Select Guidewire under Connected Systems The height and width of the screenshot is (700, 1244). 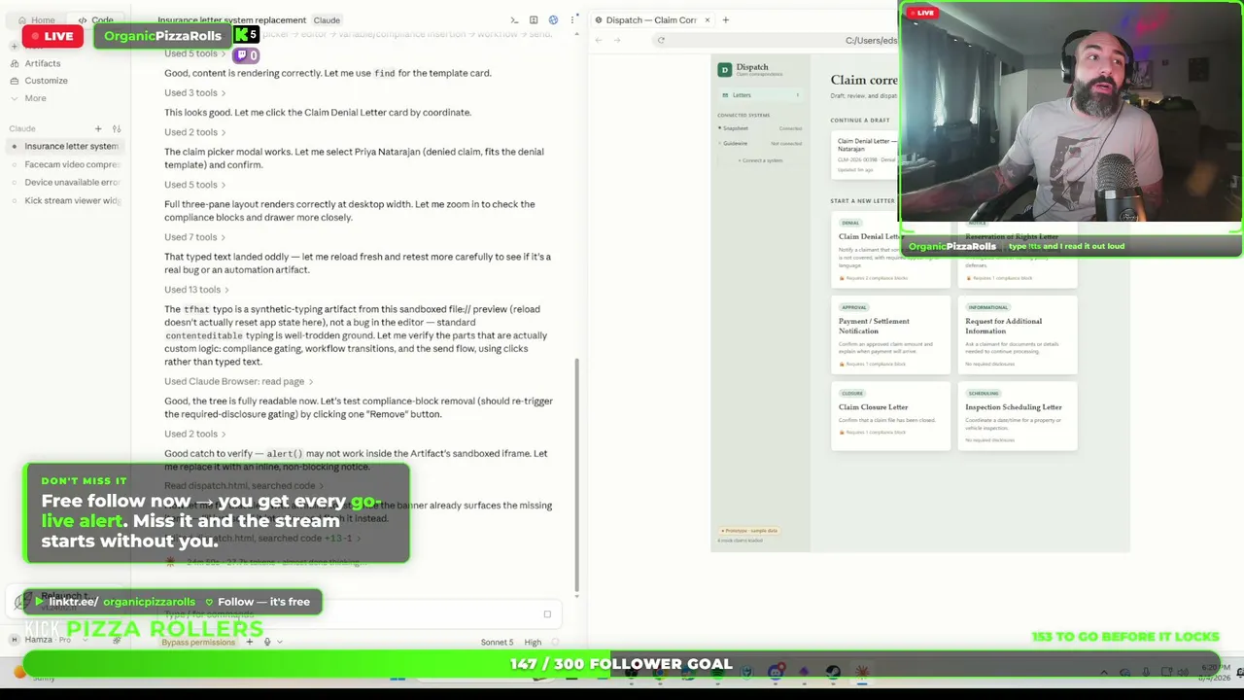760,144
